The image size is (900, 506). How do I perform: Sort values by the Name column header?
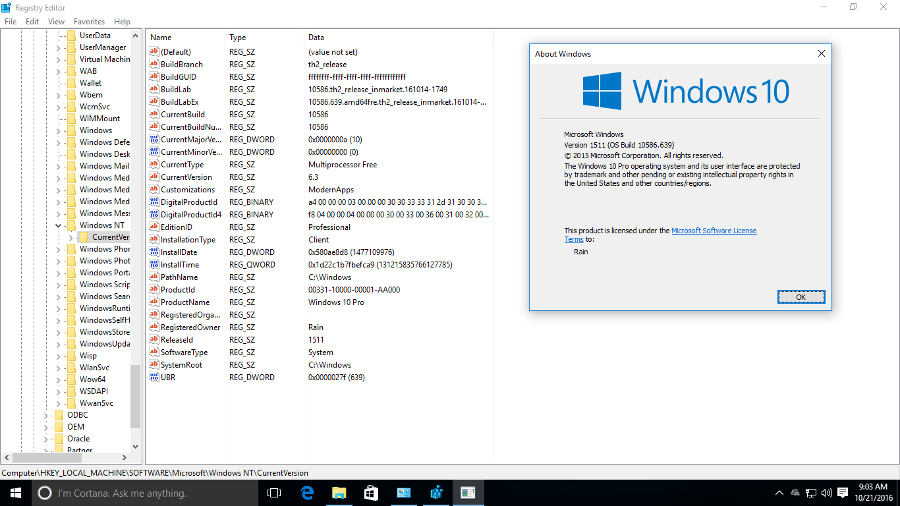[184, 38]
